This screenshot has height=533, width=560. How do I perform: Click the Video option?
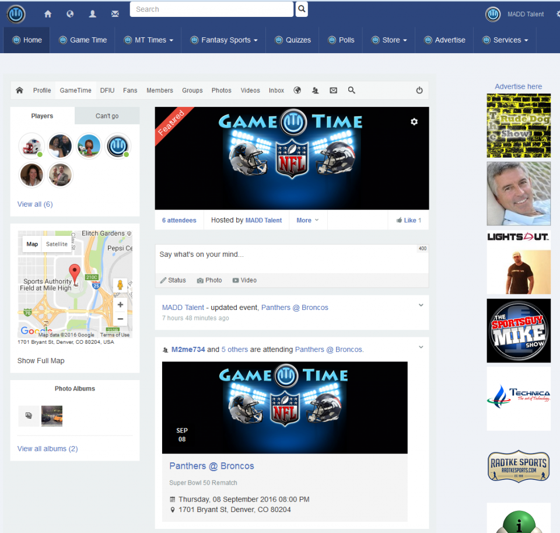coord(244,280)
